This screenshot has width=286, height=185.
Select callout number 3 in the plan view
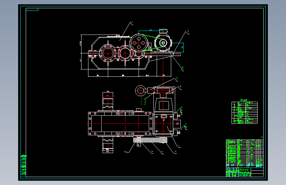177,78
